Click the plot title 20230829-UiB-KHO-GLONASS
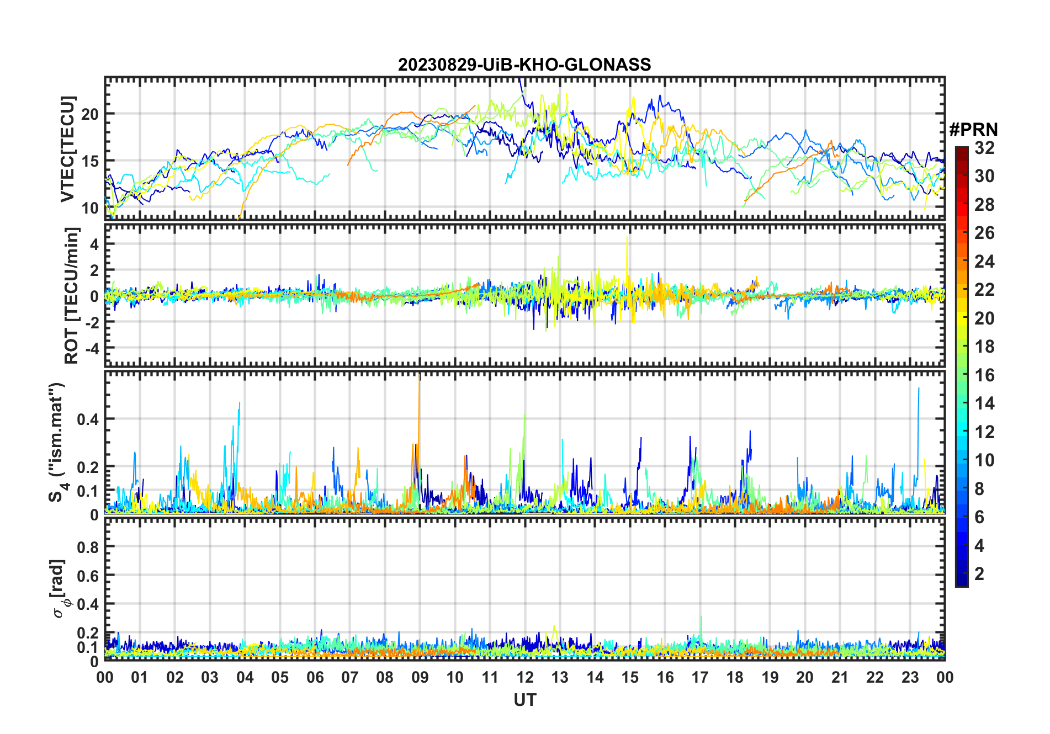The height and width of the screenshot is (734, 1050). (524, 65)
